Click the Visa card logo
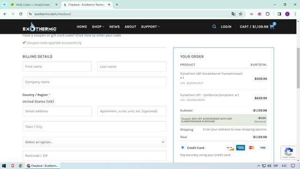This screenshot has width=300, height=169. [263, 147]
